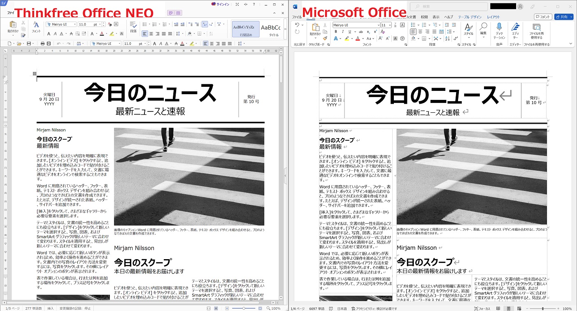Apply the yellow highlight color in Word
The width and height of the screenshot is (577, 311).
pos(347,38)
